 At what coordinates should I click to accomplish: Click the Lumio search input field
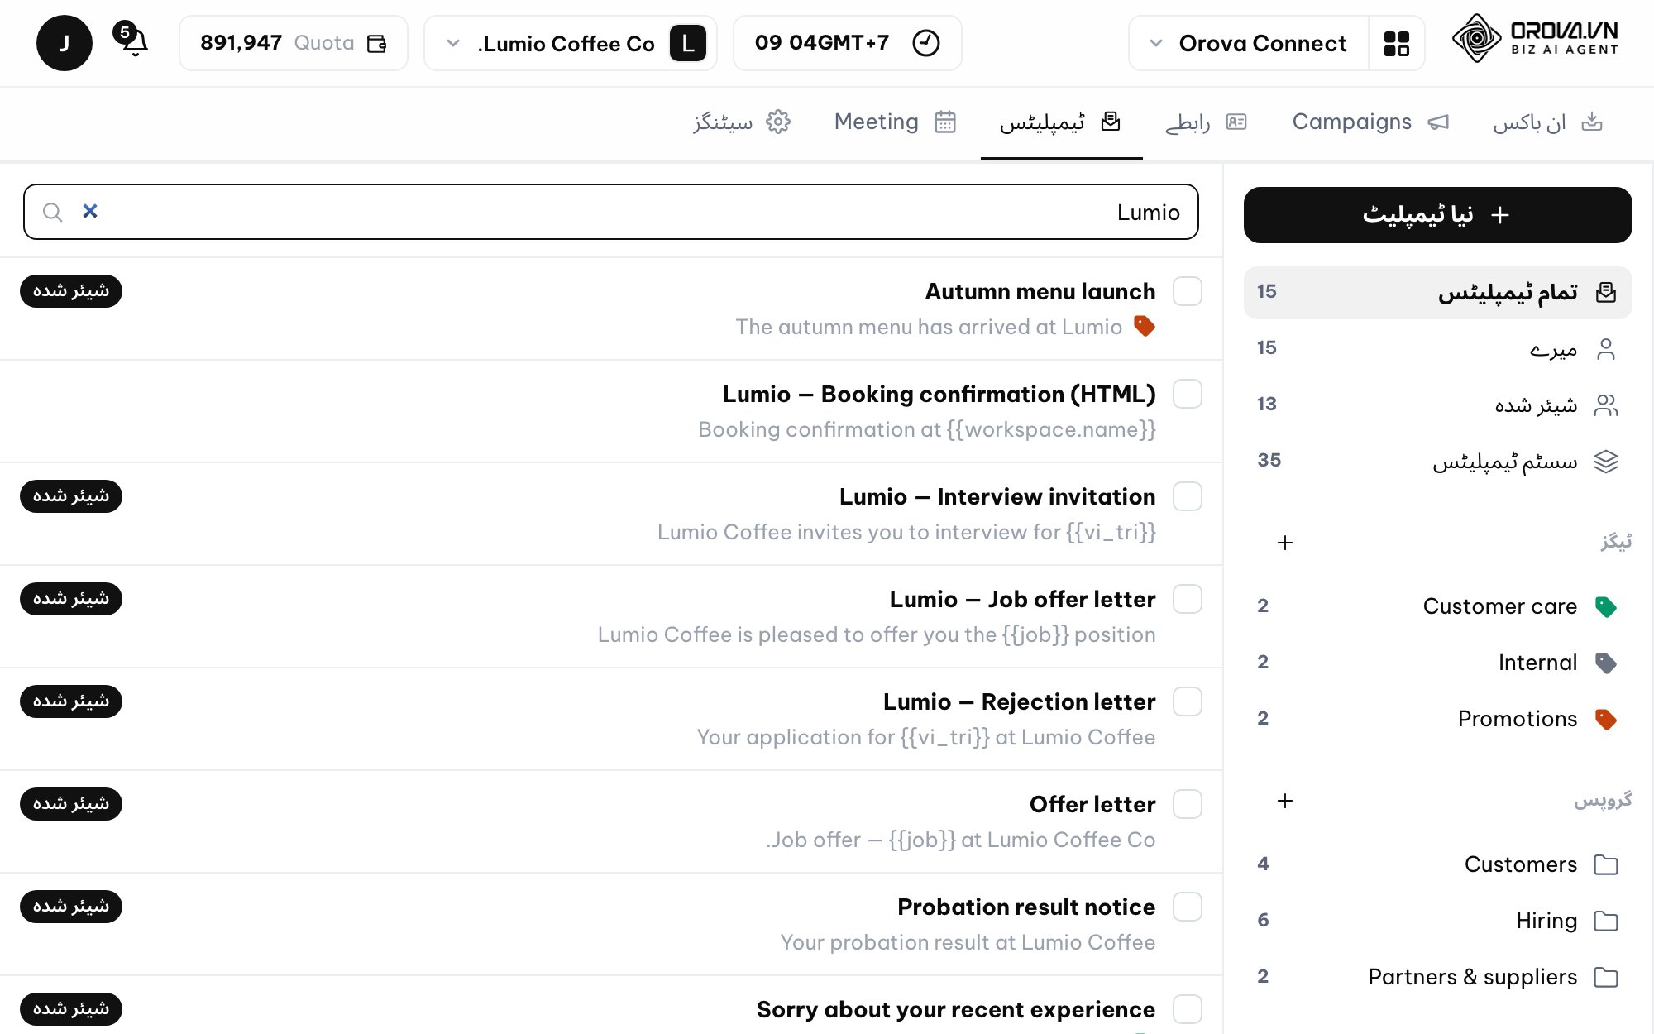coord(611,212)
